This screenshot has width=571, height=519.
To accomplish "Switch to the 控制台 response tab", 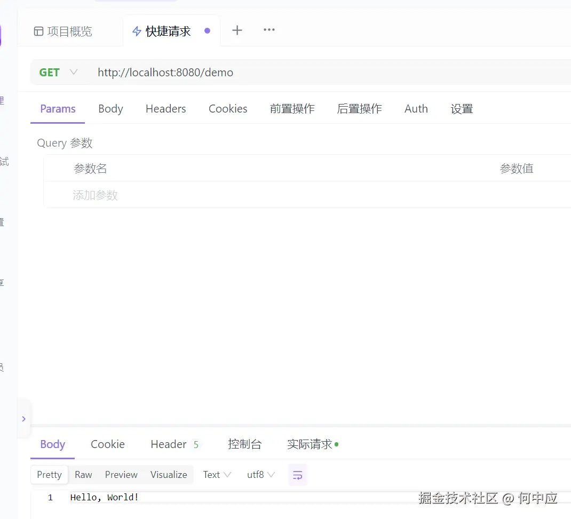I will click(245, 444).
